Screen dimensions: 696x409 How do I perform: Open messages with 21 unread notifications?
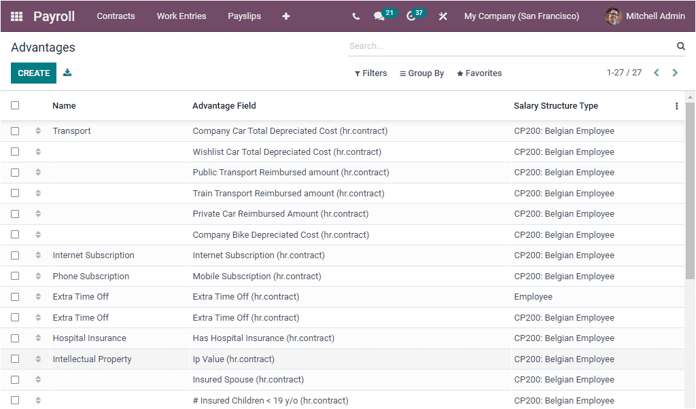click(379, 16)
